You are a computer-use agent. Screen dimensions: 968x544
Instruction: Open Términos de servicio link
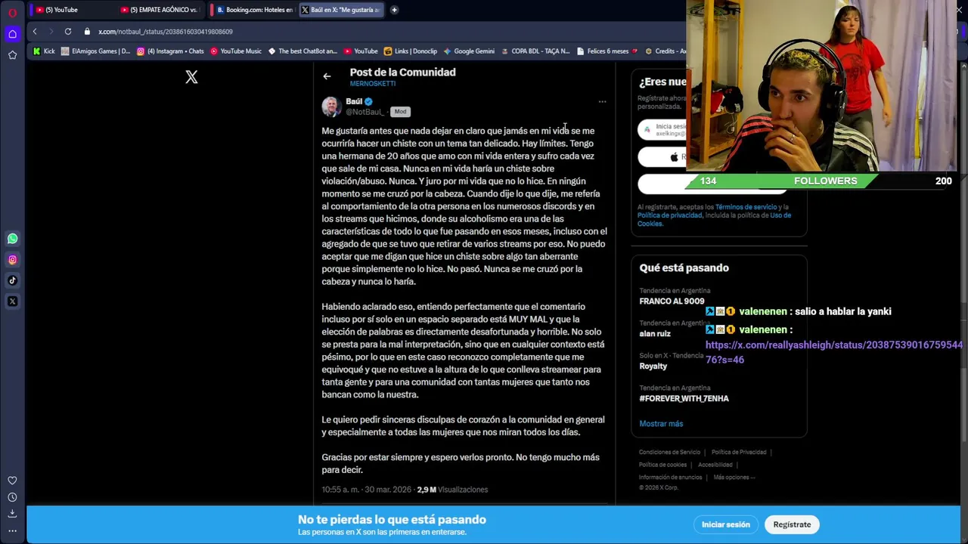(746, 207)
